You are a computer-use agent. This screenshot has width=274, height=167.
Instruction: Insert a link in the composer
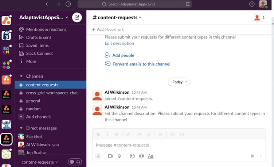128,134
